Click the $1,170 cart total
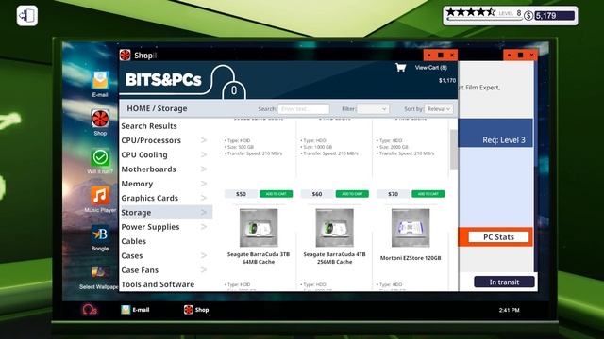Image resolution: width=604 pixels, height=339 pixels. pos(447,80)
